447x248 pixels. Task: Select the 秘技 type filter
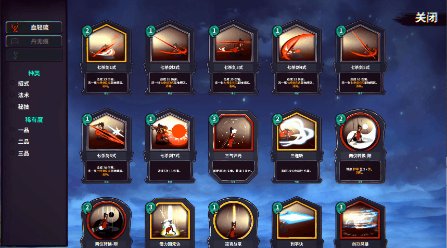click(x=20, y=107)
